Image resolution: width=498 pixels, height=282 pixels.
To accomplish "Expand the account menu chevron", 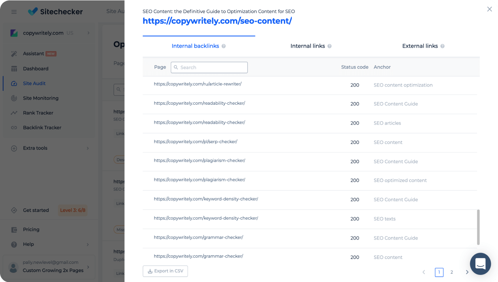I will [x=88, y=267].
